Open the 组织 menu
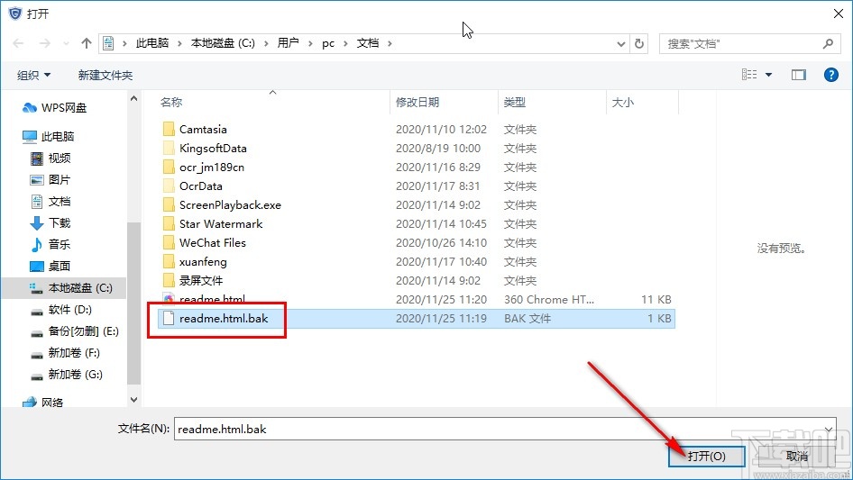Screen dimensions: 853x480 (x=33, y=75)
